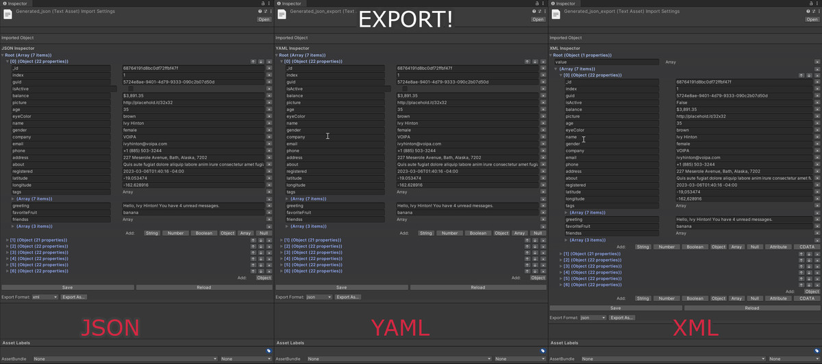
Task: Remove object [0] in JSON Inspector
Action: tap(269, 62)
